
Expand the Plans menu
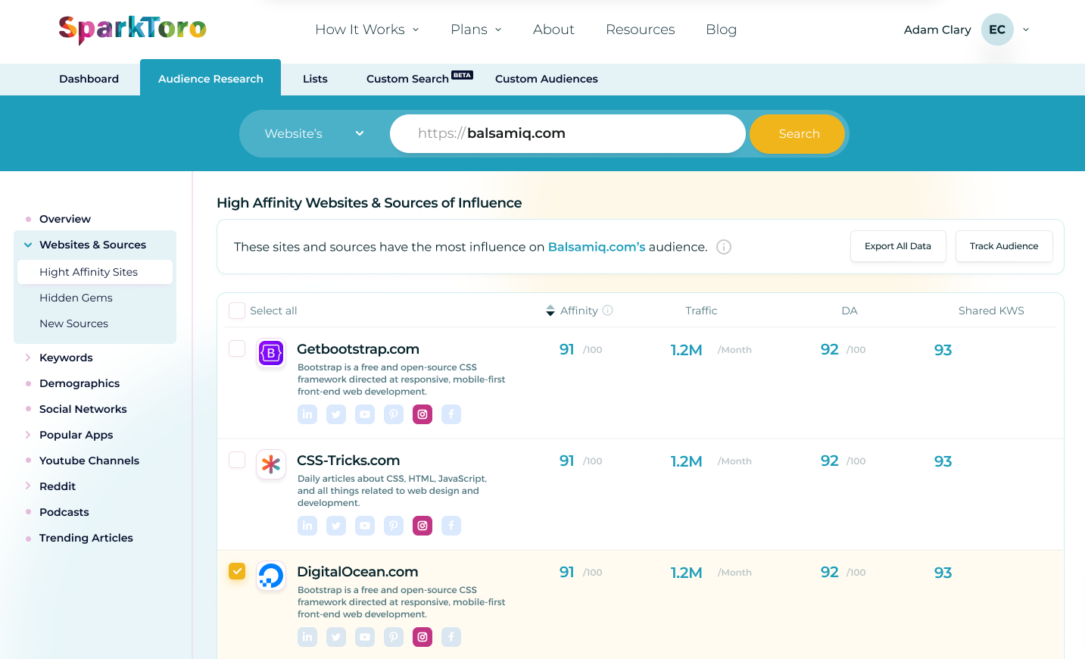click(476, 30)
